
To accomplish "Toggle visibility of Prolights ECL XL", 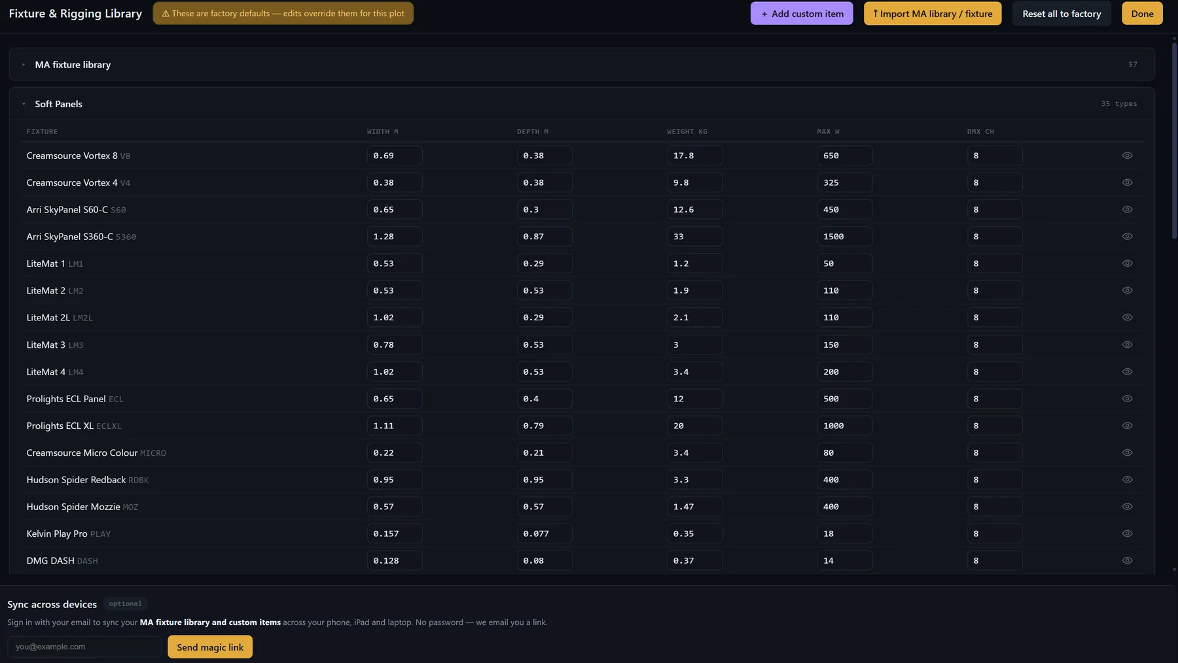I will pyautogui.click(x=1127, y=426).
